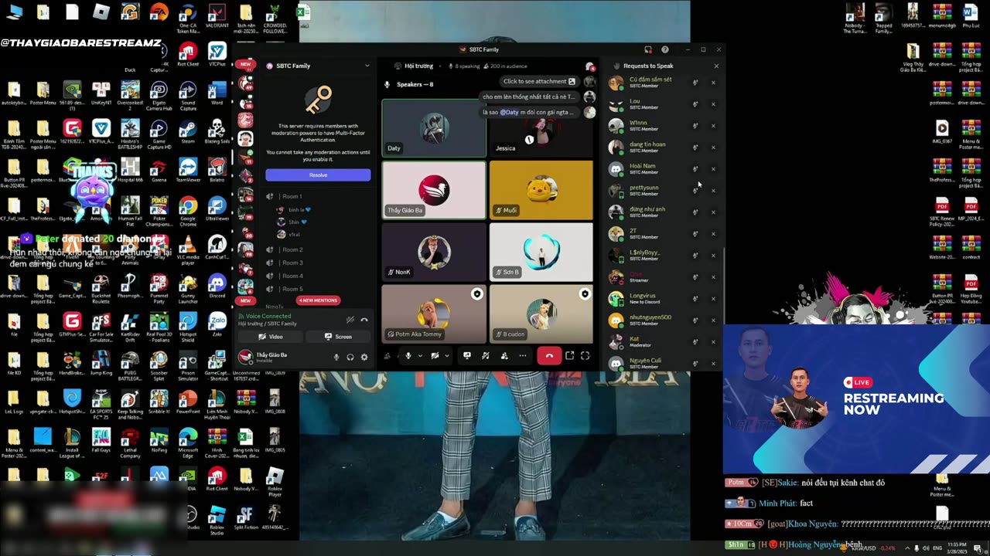The width and height of the screenshot is (990, 556).
Task: Select Muối's speaker tile
Action: pyautogui.click(x=541, y=190)
